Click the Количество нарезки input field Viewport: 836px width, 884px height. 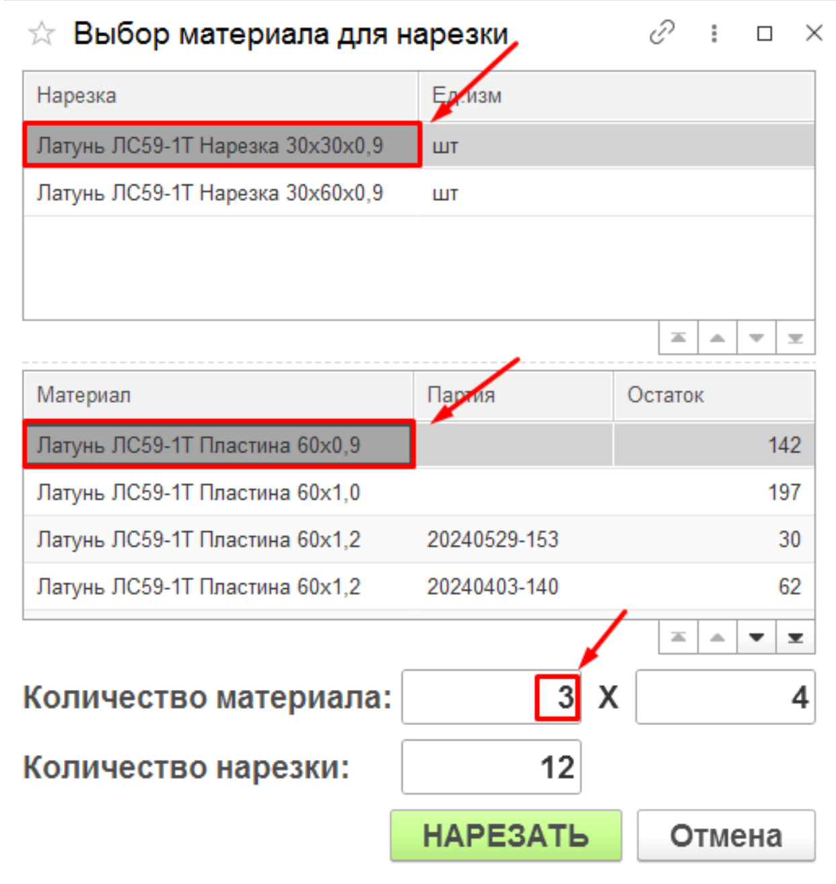click(491, 767)
